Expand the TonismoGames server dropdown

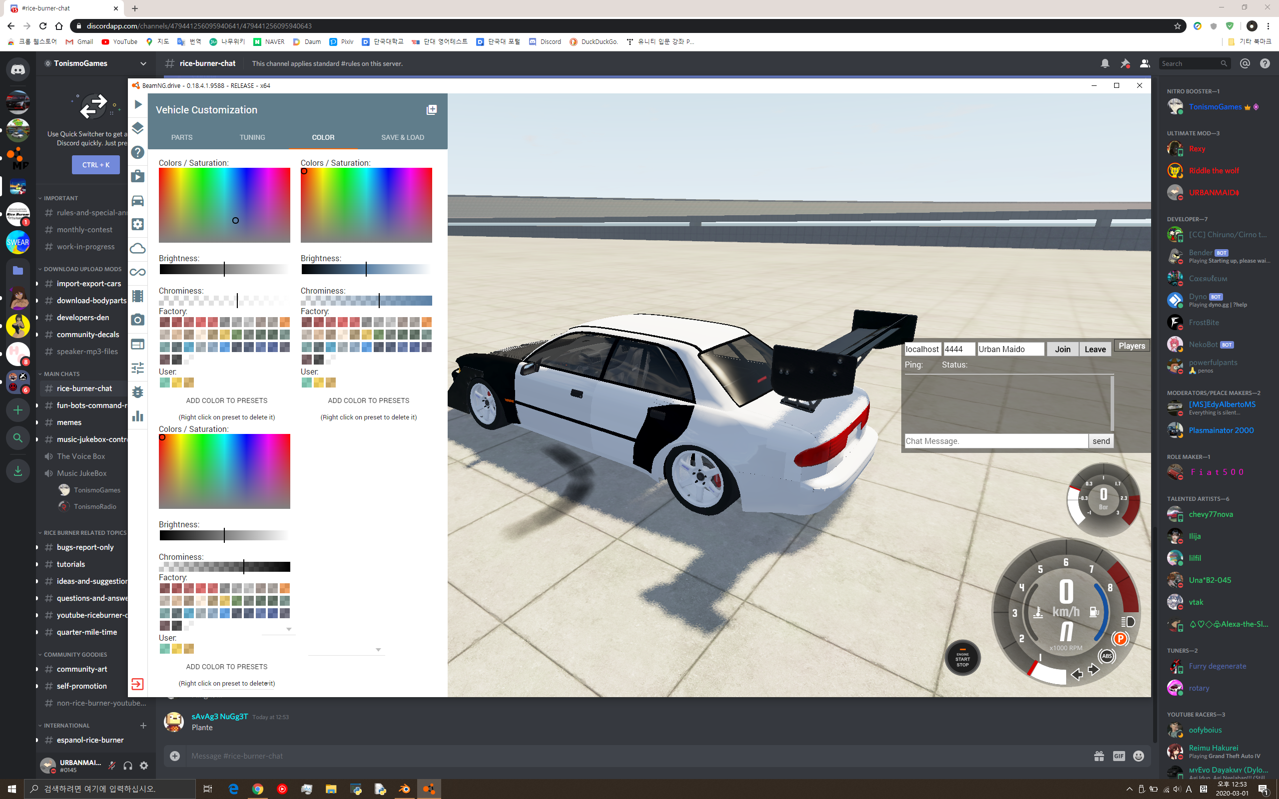(x=143, y=63)
